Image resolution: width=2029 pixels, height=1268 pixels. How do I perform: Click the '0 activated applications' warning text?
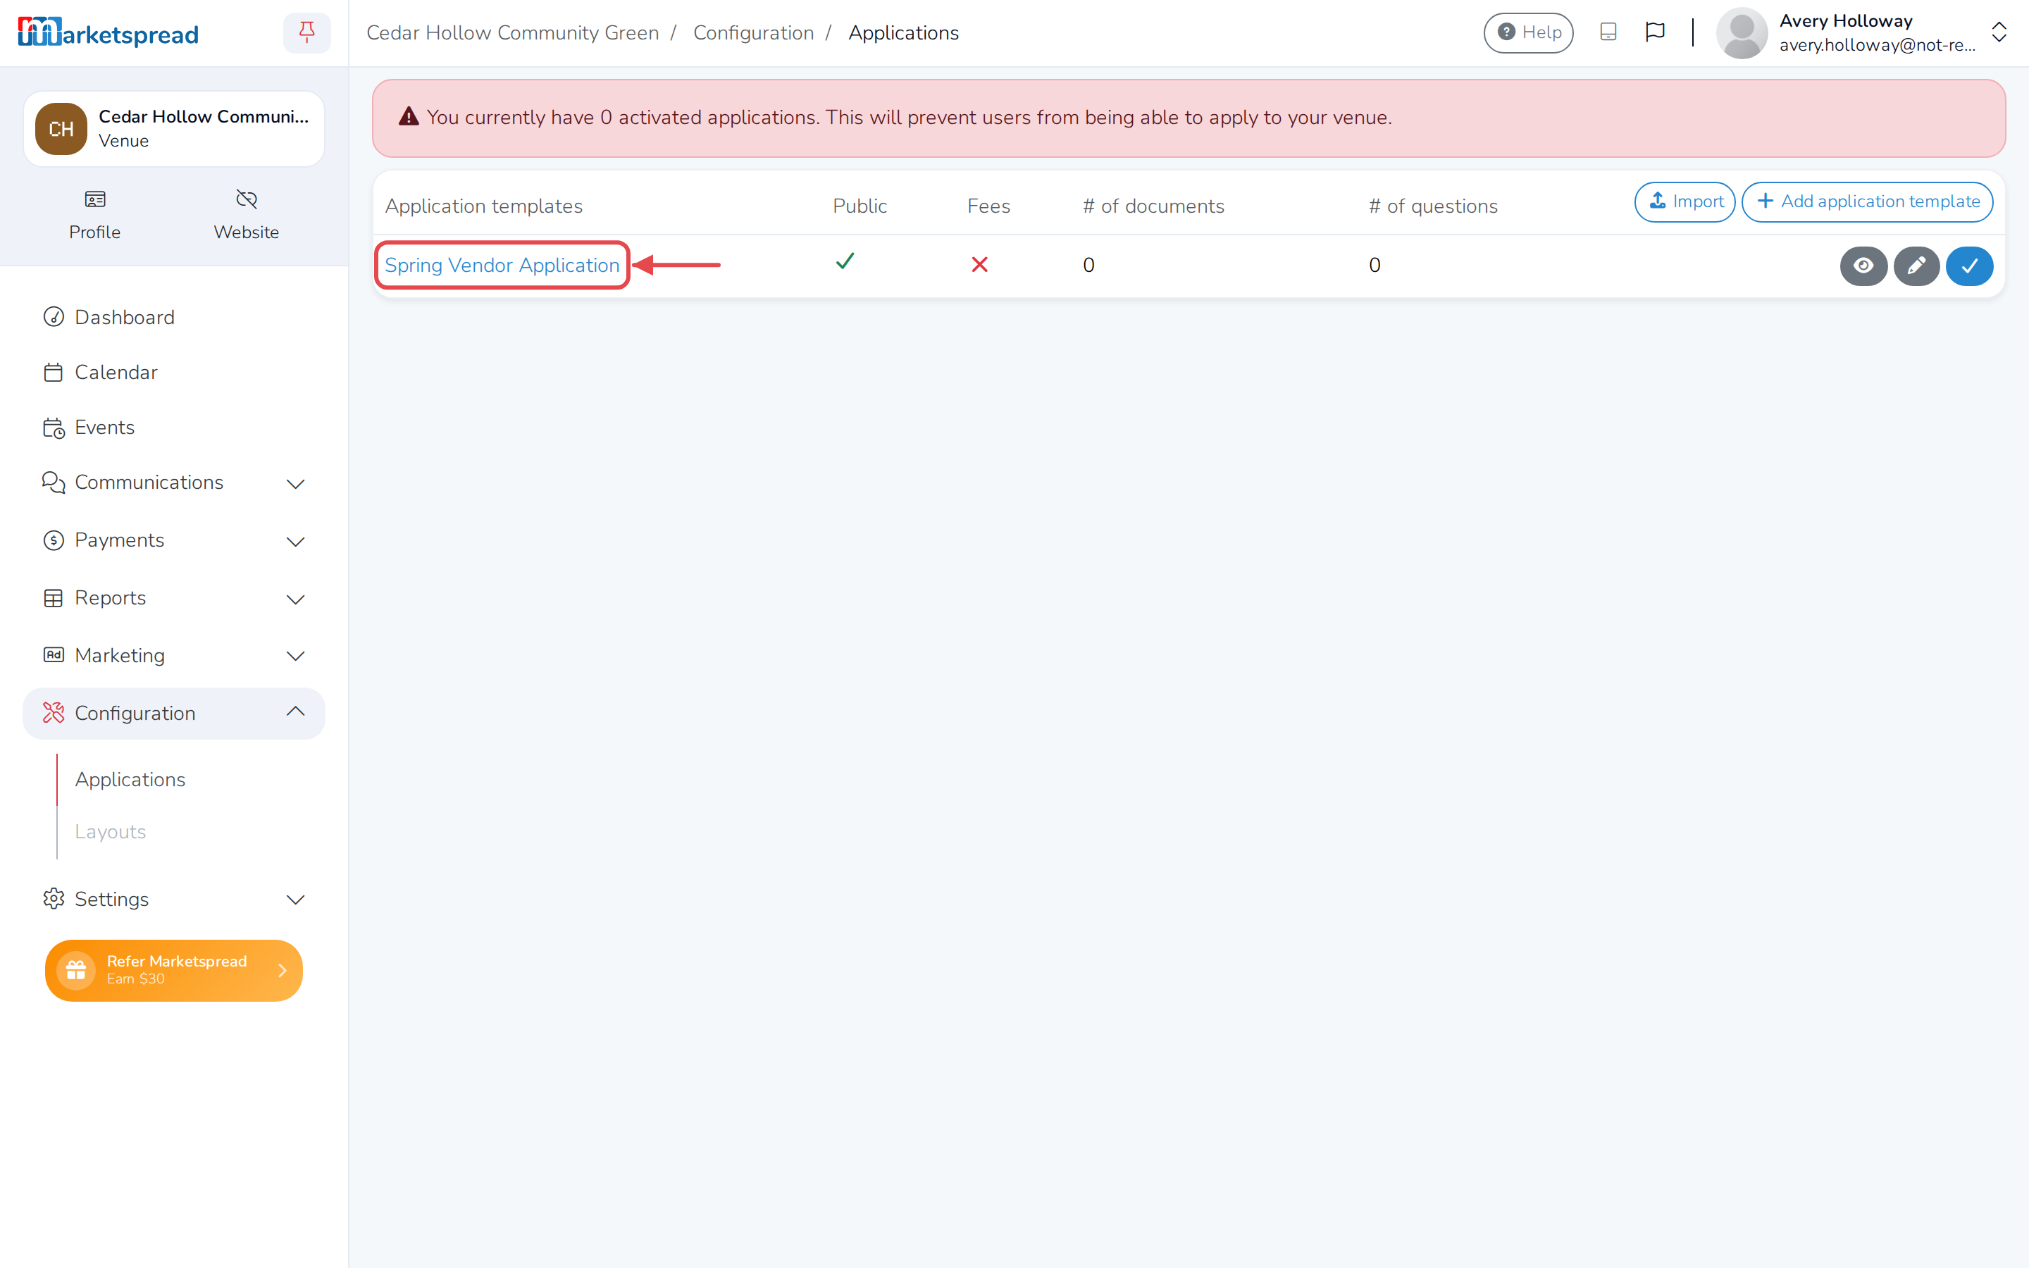click(x=909, y=118)
